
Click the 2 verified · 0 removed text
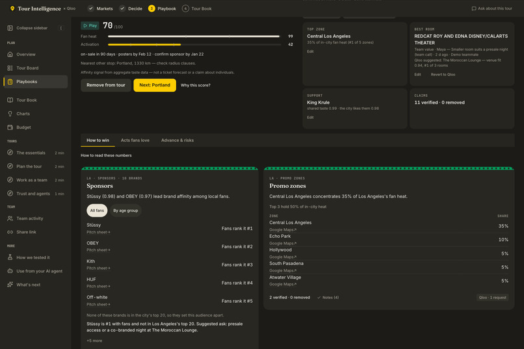(290, 298)
